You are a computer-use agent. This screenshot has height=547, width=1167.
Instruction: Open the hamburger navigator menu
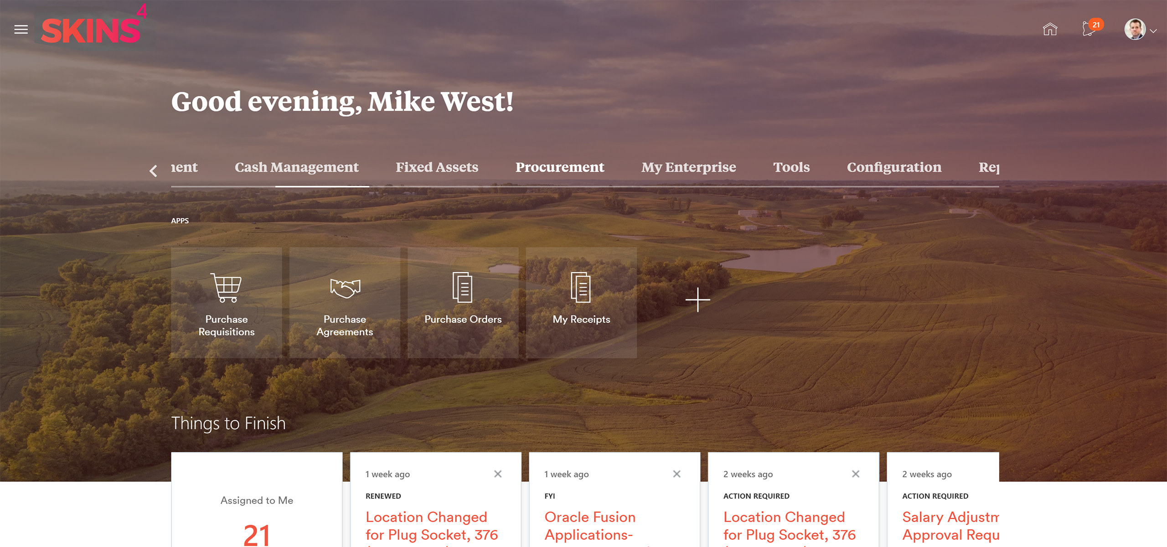[x=21, y=30]
